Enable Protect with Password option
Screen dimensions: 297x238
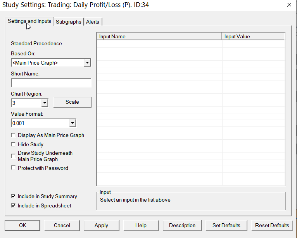(14, 168)
